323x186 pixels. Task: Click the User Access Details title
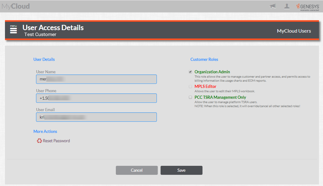click(x=53, y=28)
